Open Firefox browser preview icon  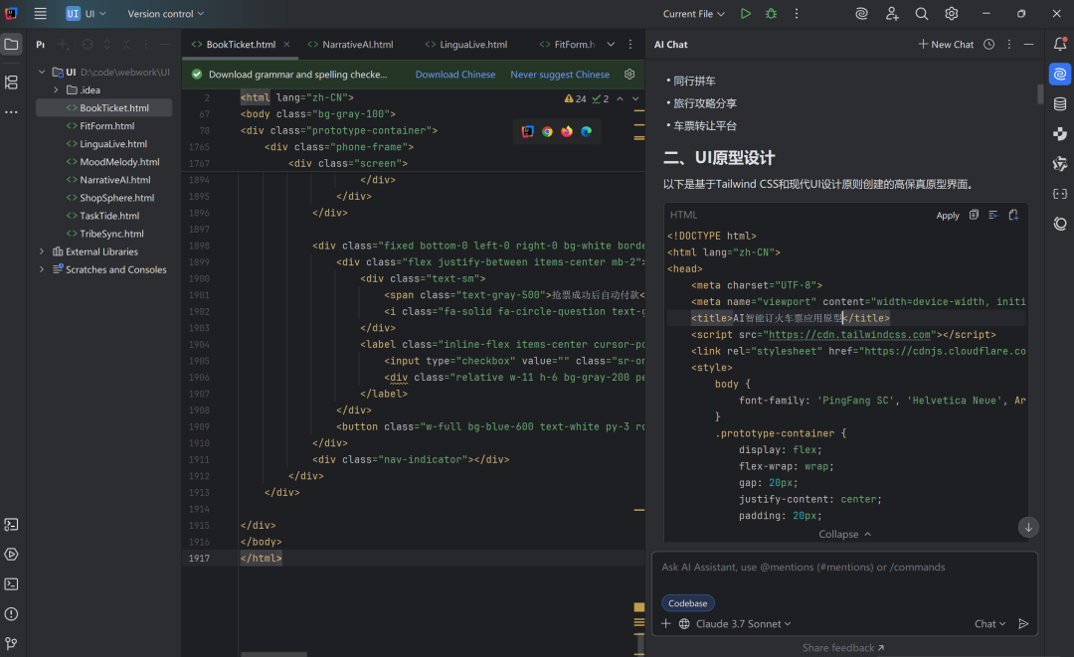pyautogui.click(x=567, y=131)
